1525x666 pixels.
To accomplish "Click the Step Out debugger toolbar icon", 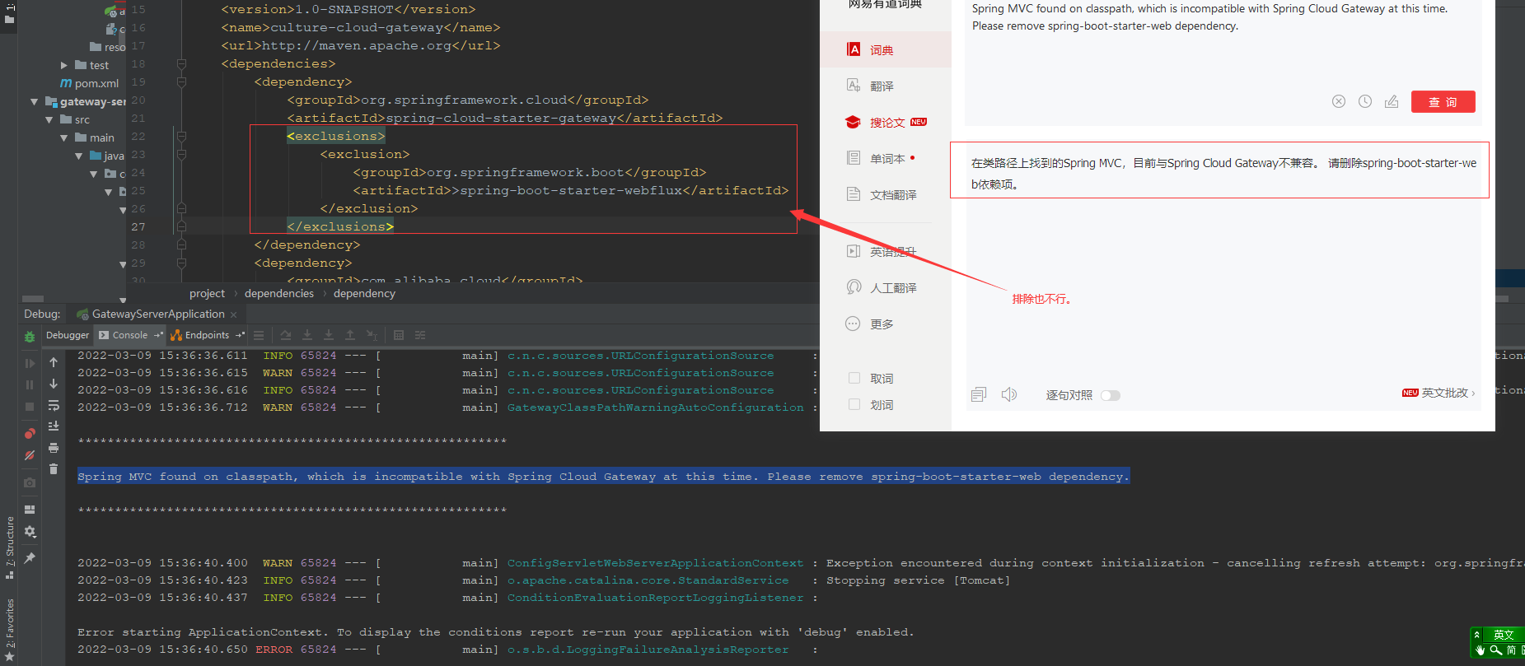I will pos(350,335).
